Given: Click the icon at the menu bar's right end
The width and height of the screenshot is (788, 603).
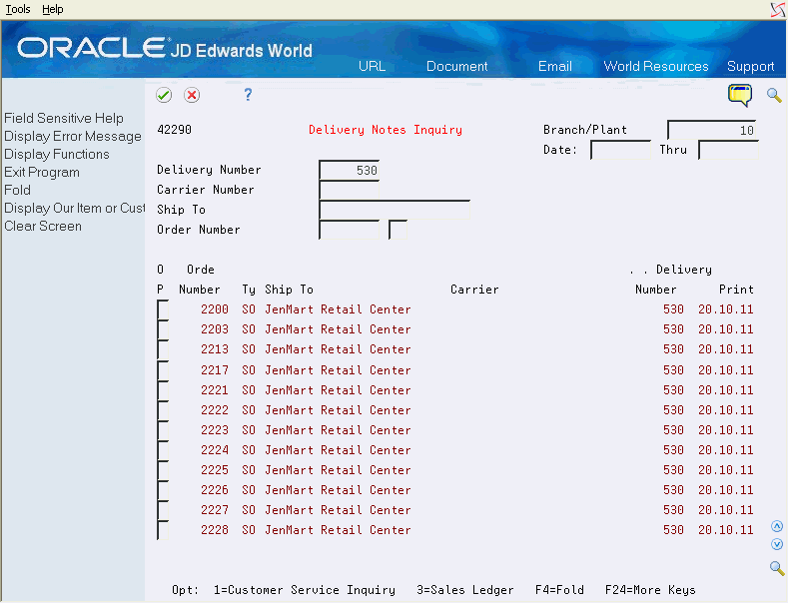Looking at the screenshot, I should tap(777, 9).
